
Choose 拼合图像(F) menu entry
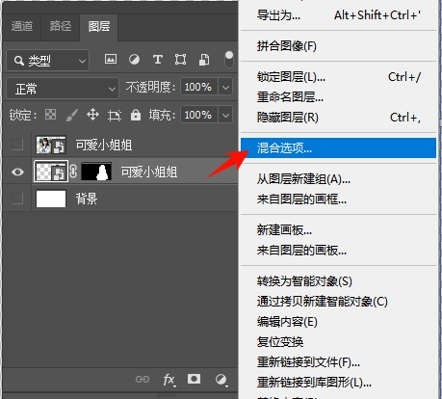338,46
